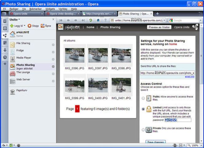Open Papirkurv trash icon
204x148 pixels.
pos(13,92)
